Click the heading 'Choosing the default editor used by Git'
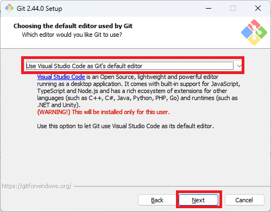 point(73,26)
